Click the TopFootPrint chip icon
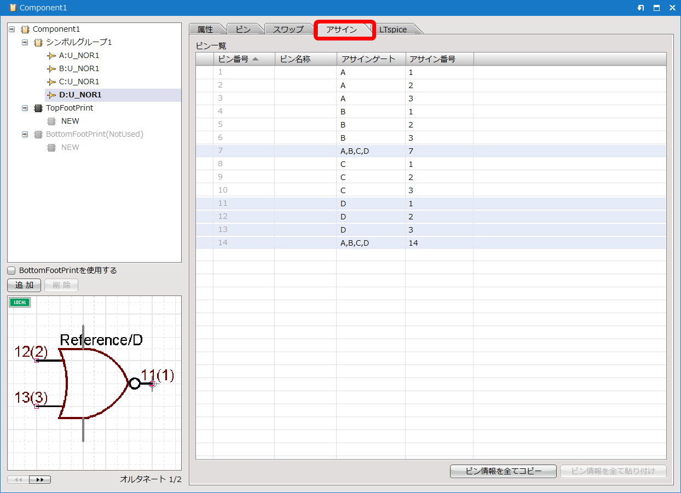 click(x=38, y=108)
